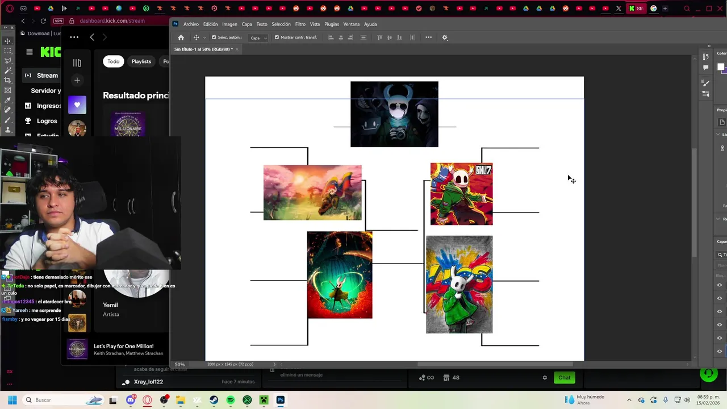Hide the topmost layer via eye icon
This screenshot has width=727, height=409.
(720, 285)
